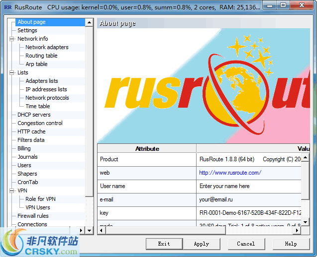
Task: Select Arp table item
Action: (36, 64)
